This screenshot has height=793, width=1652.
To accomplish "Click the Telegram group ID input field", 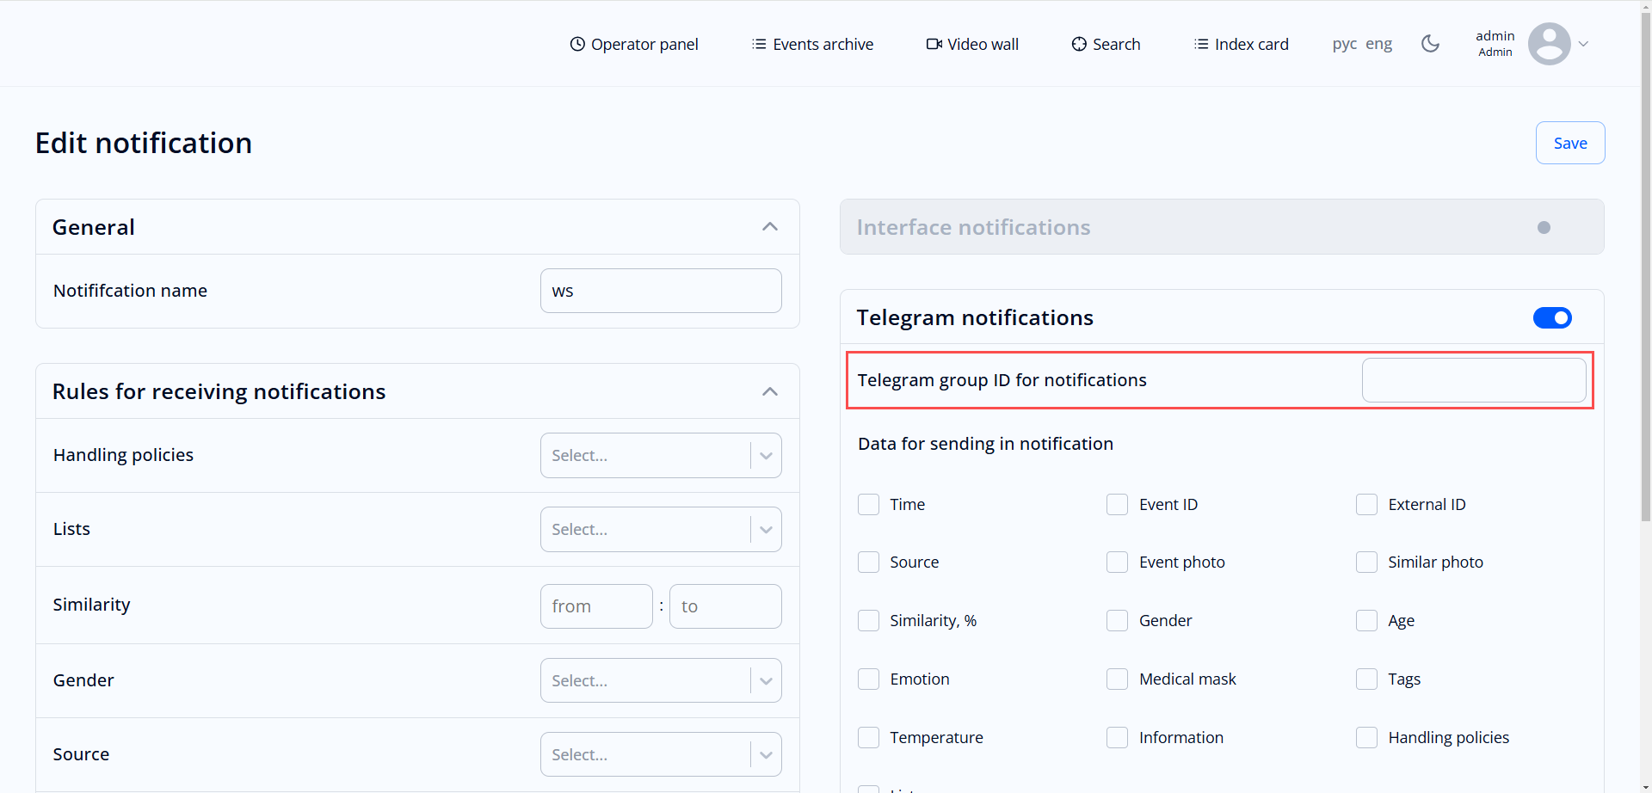I will [1473, 379].
